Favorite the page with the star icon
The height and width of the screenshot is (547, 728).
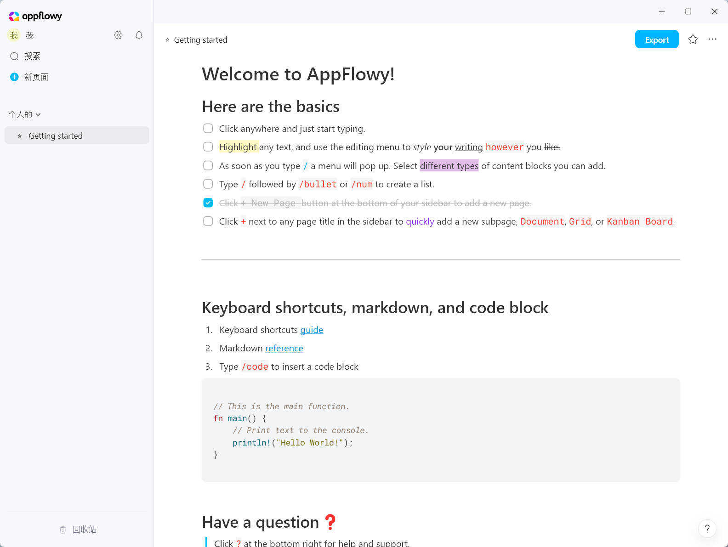(693, 39)
